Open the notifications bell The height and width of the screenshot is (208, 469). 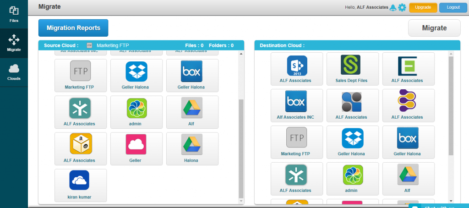point(393,7)
